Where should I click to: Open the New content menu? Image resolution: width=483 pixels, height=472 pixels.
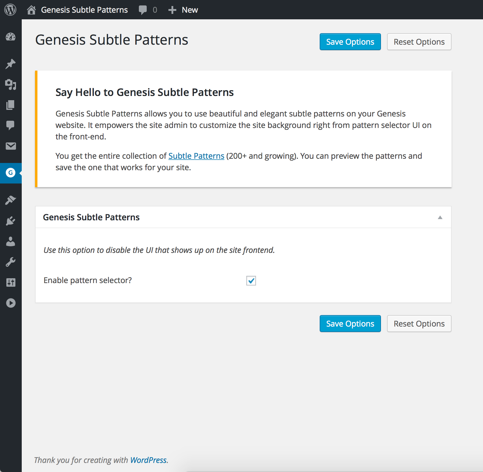[190, 10]
